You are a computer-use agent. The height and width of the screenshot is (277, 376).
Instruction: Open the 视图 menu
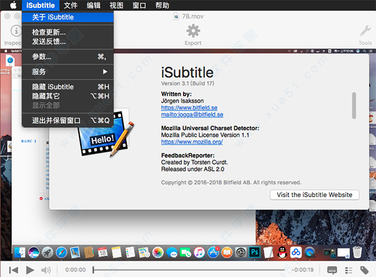[x=117, y=5]
